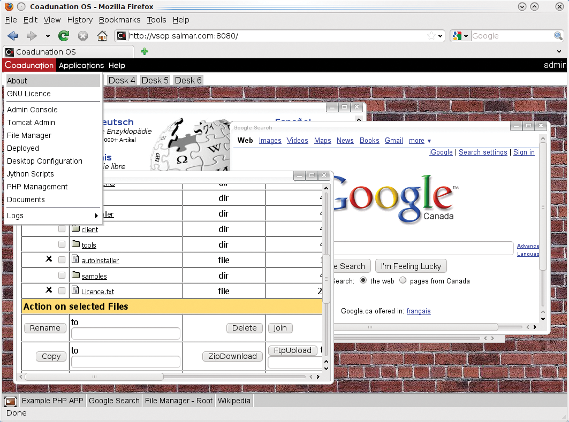
Task: Open the URL bar dropdown arrow
Action: coord(440,36)
